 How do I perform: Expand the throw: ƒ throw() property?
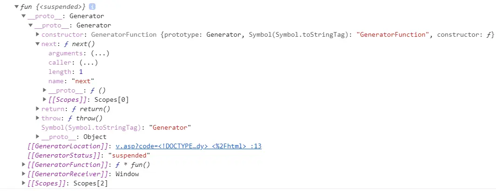(x=38, y=118)
